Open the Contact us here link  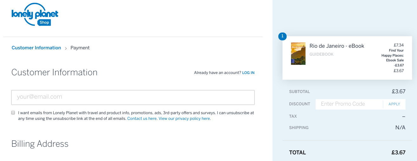click(x=142, y=119)
